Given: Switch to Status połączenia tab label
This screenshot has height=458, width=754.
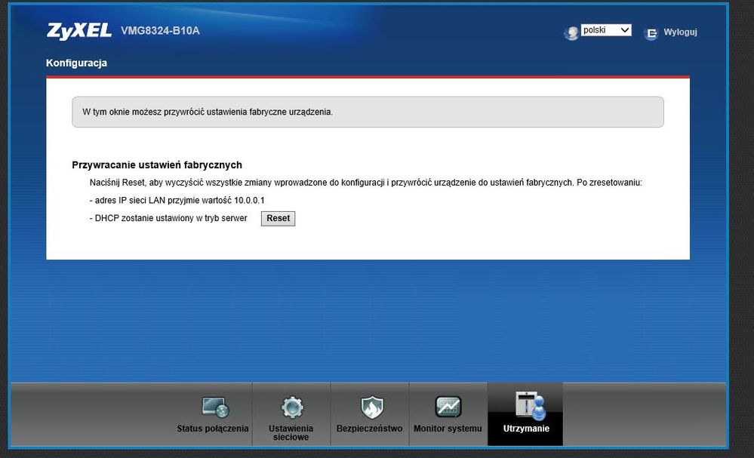Looking at the screenshot, I should [213, 429].
